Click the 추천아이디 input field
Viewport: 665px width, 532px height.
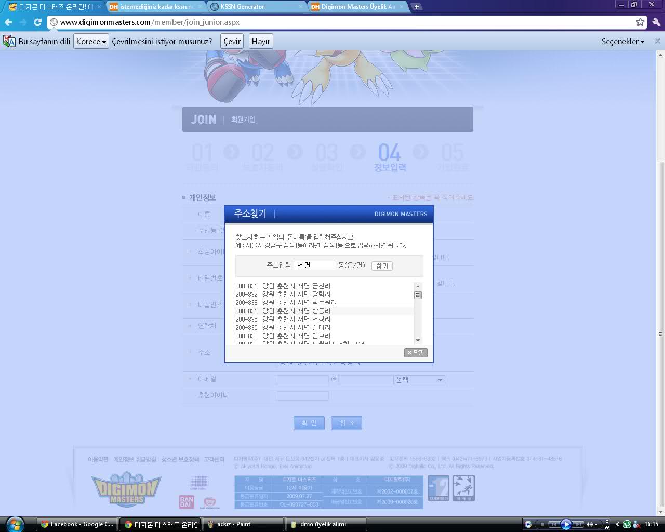click(302, 396)
